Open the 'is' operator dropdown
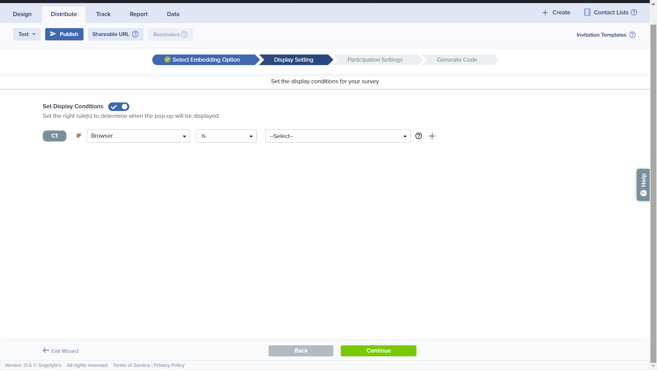The height and width of the screenshot is (370, 657). [x=227, y=136]
